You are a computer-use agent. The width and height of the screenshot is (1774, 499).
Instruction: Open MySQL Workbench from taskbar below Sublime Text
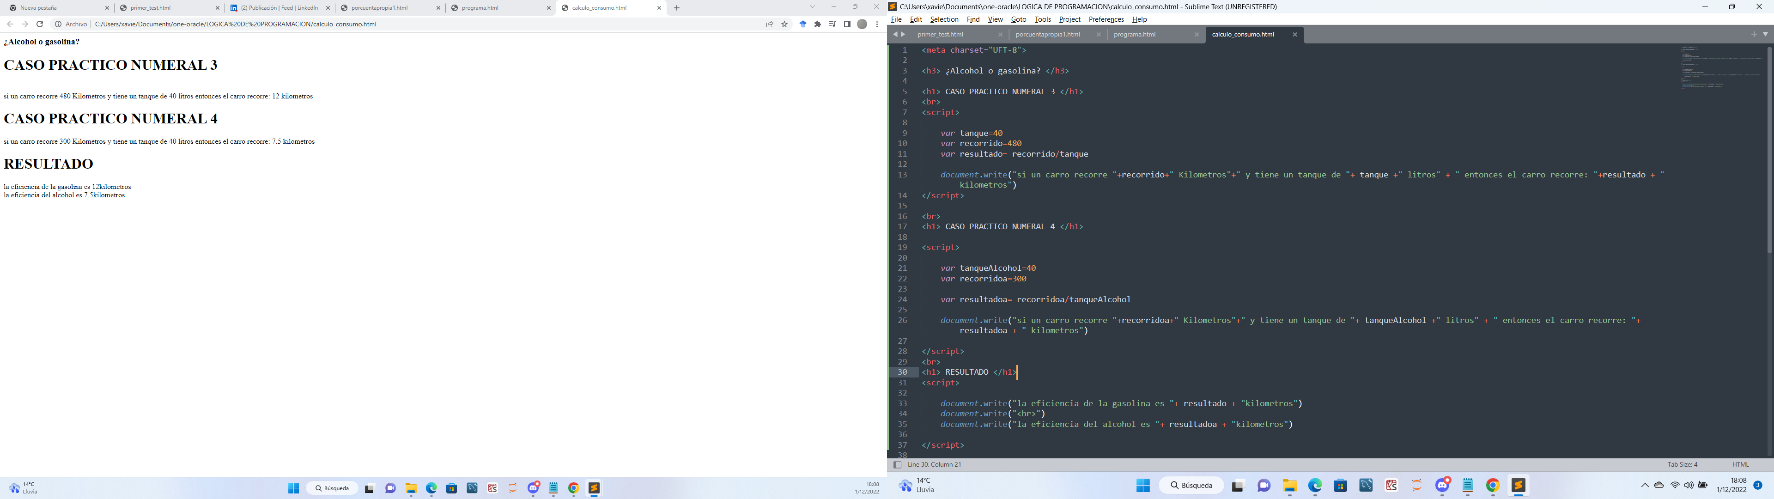(1366, 486)
